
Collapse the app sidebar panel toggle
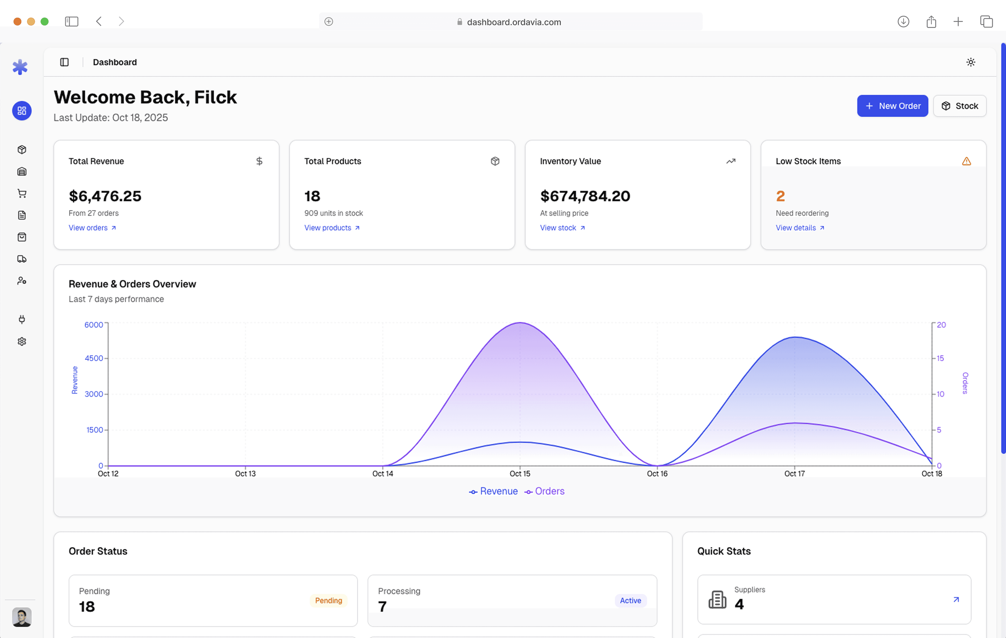tap(64, 62)
